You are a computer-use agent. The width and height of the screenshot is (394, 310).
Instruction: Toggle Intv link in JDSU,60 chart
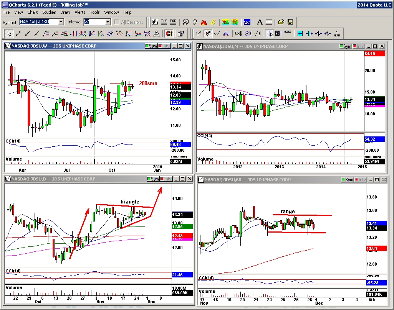[x=360, y=180]
